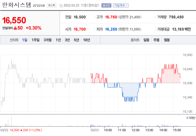
Task: Click the calendar clock icon beside the date
Action: tap(61, 6)
